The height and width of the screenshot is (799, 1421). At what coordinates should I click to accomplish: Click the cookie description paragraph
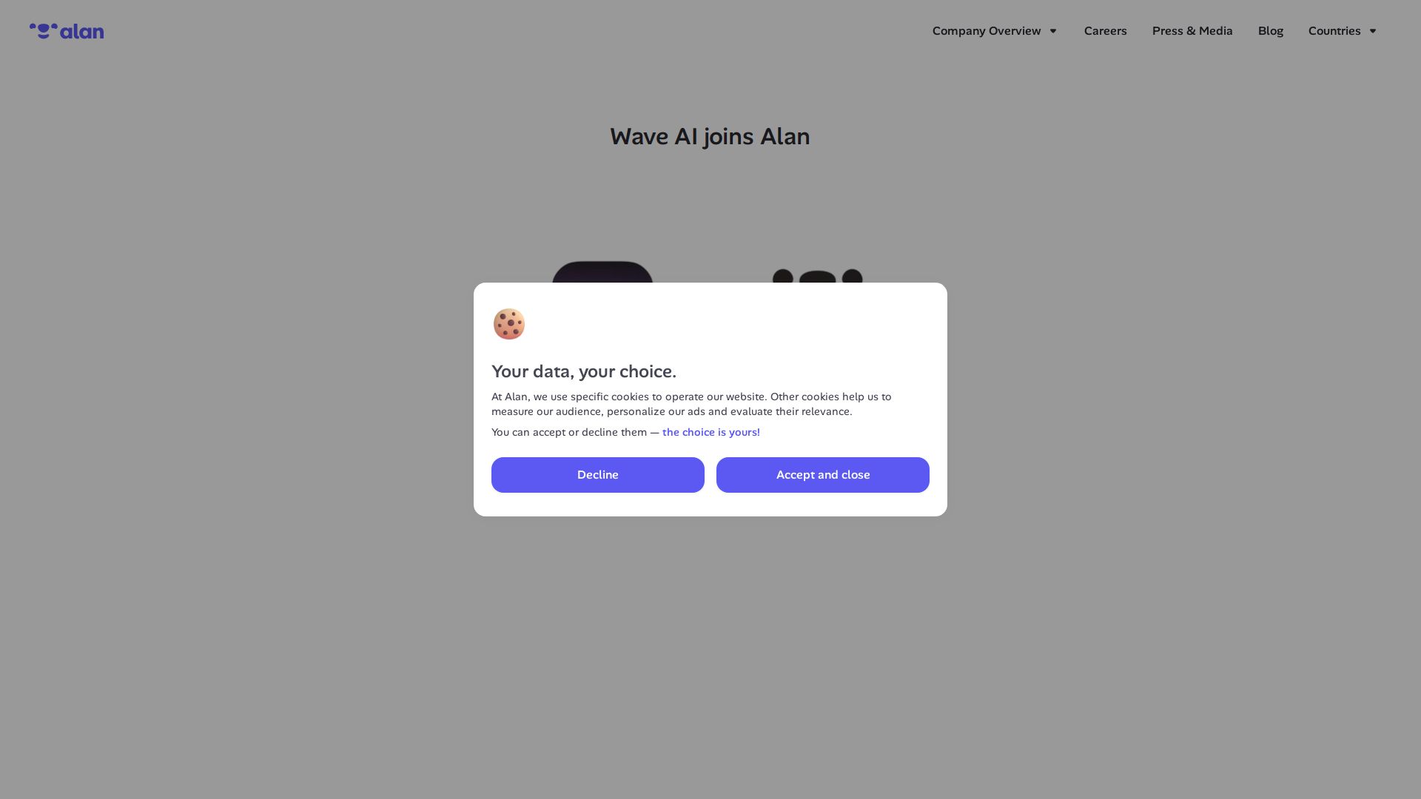(692, 404)
